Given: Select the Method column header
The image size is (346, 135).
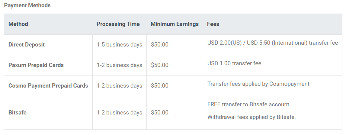Looking at the screenshot, I should [x=18, y=24].
